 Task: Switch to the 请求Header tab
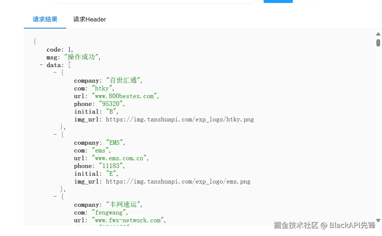pos(89,20)
